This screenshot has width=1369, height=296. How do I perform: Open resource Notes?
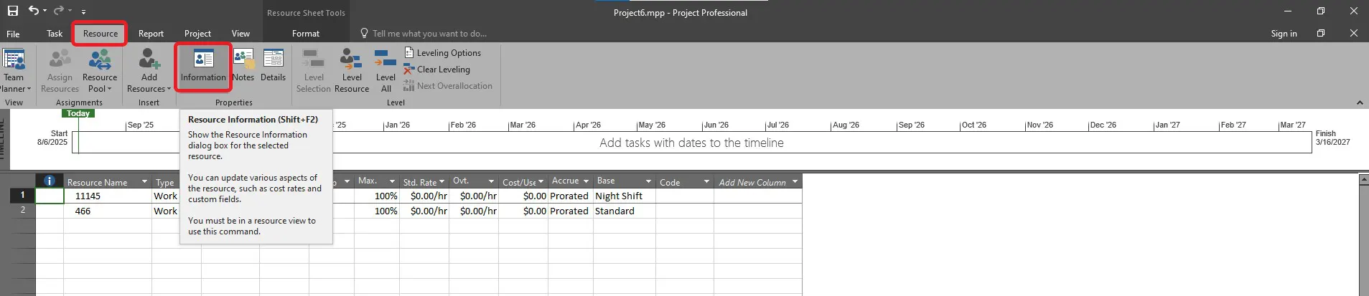tap(243, 65)
